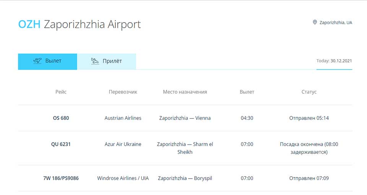Image resolution: width=367 pixels, height=195 pixels.
Task: Click the OZH airport code heading
Action: 29,24
